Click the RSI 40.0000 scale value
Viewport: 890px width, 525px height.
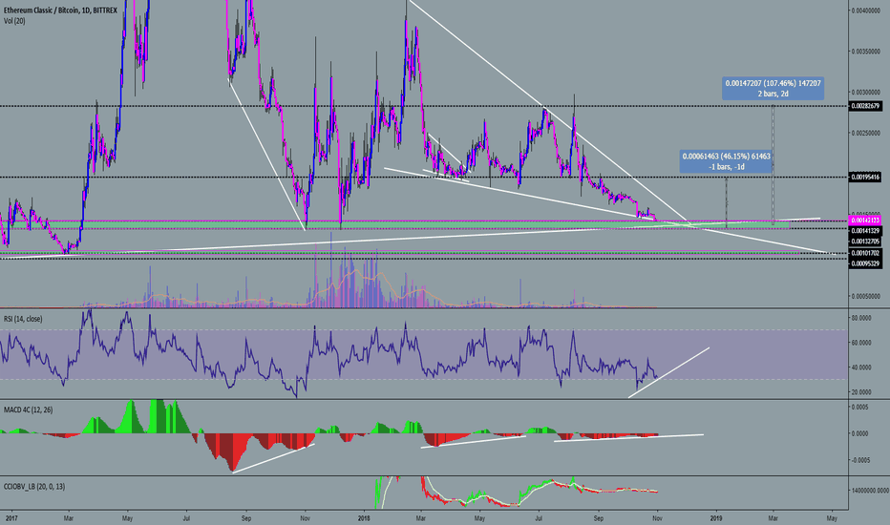tap(861, 367)
